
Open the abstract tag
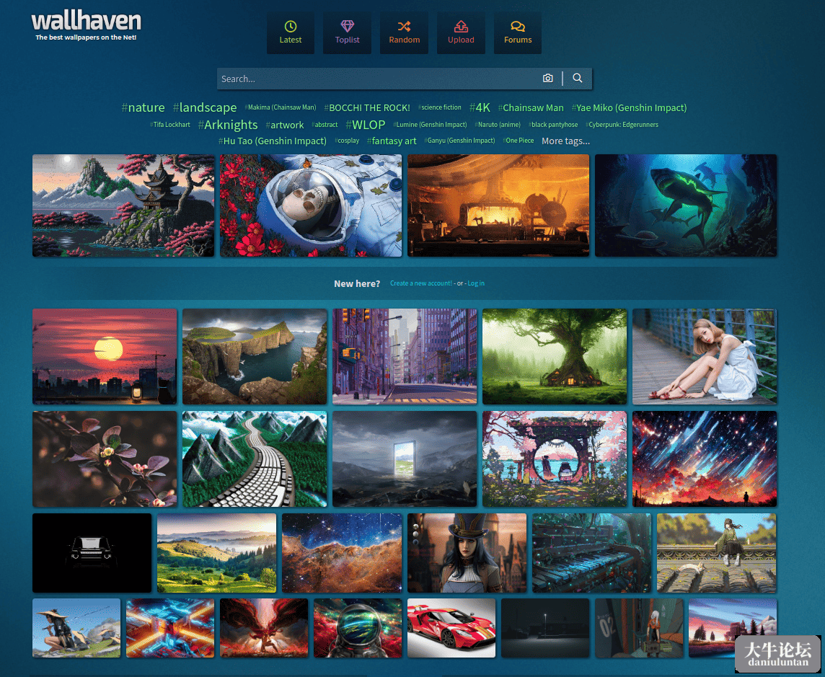(x=325, y=125)
